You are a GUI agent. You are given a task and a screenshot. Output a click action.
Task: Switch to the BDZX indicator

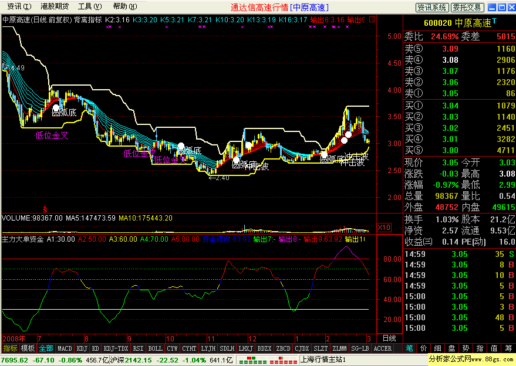pyautogui.click(x=265, y=348)
